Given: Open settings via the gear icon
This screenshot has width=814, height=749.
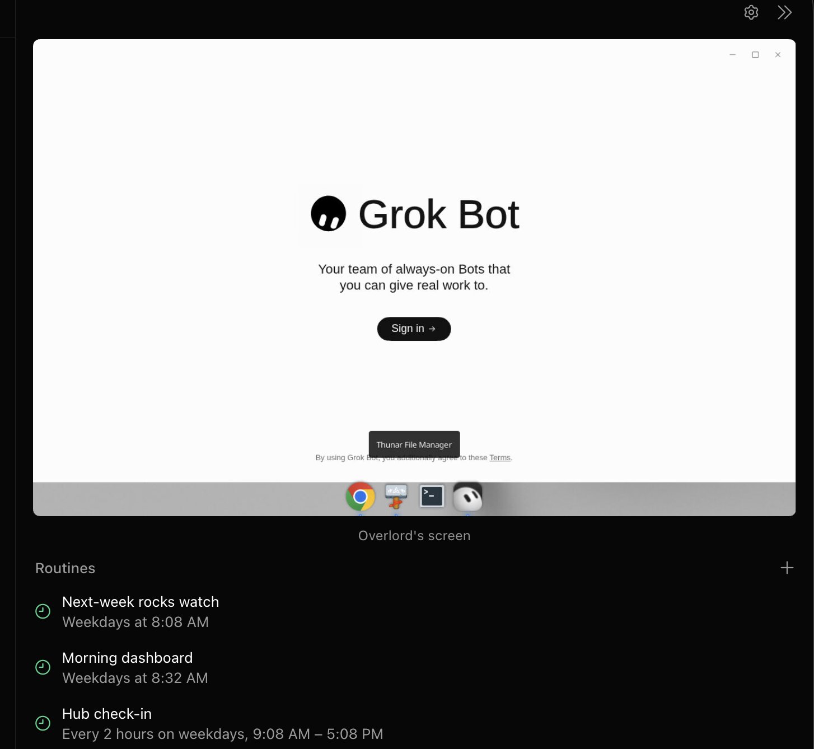Looking at the screenshot, I should 751,12.
